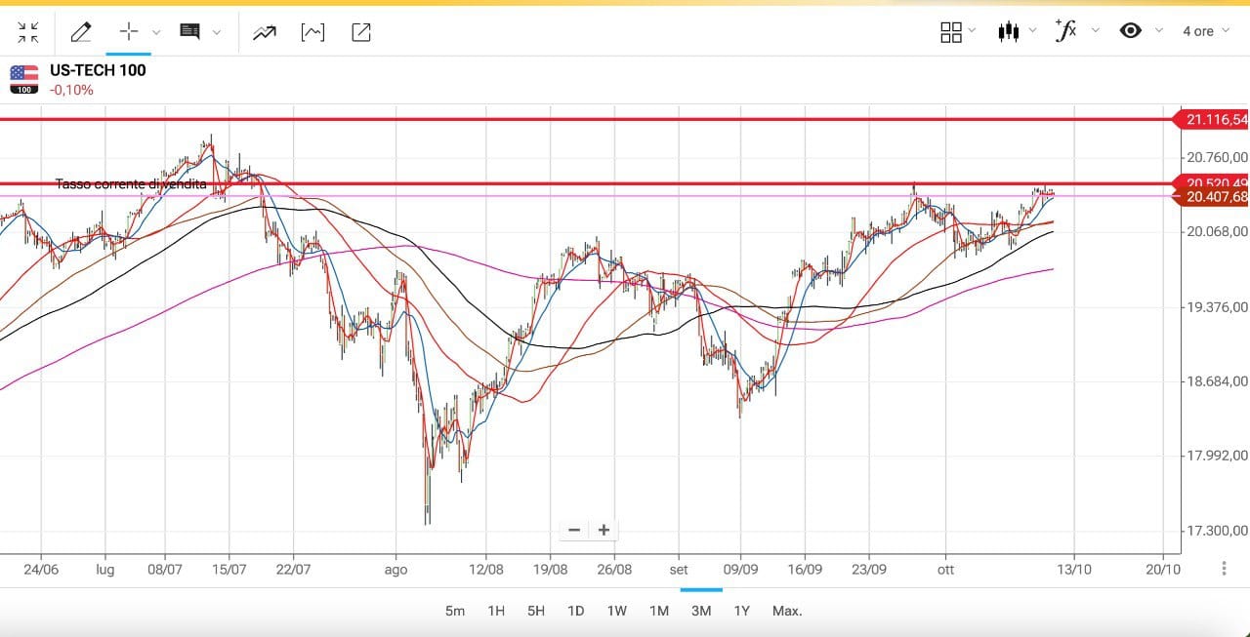
Task: Open the chart layout grid icon
Action: [x=951, y=32]
